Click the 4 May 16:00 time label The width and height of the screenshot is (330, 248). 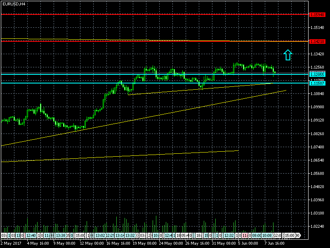(x=38, y=243)
